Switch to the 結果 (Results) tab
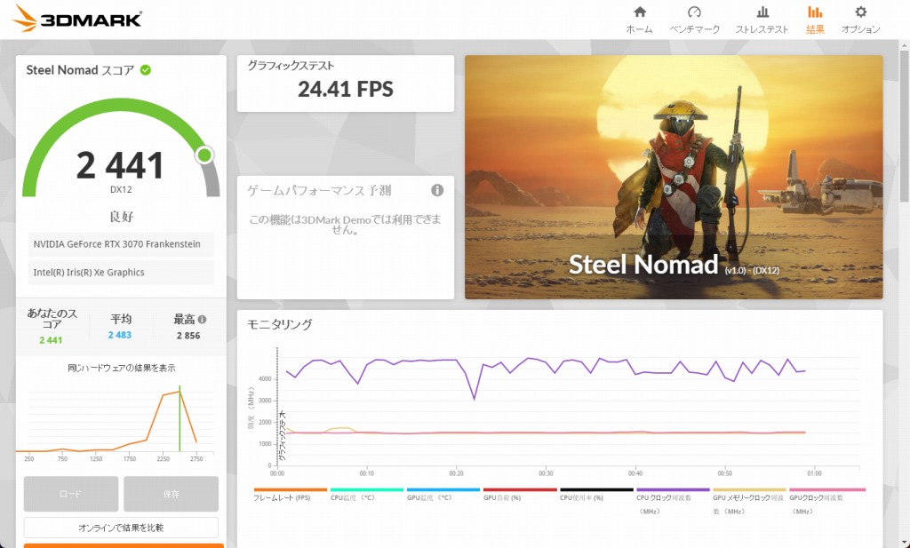Image resolution: width=910 pixels, height=548 pixels. 815,20
